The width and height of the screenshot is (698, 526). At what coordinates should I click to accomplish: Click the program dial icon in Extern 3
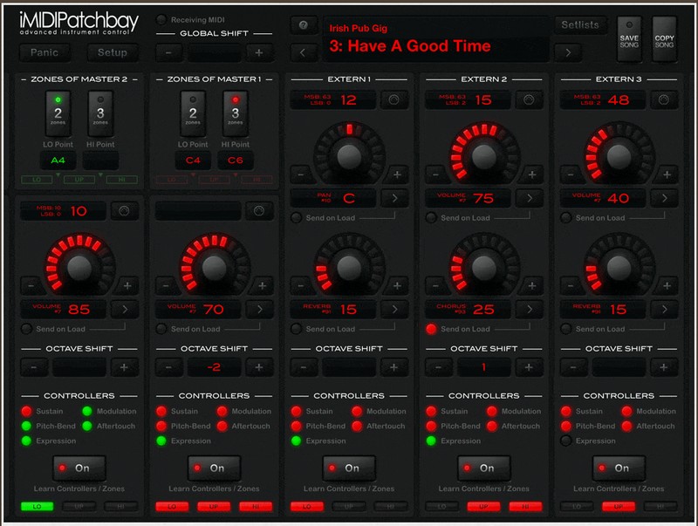tap(666, 100)
